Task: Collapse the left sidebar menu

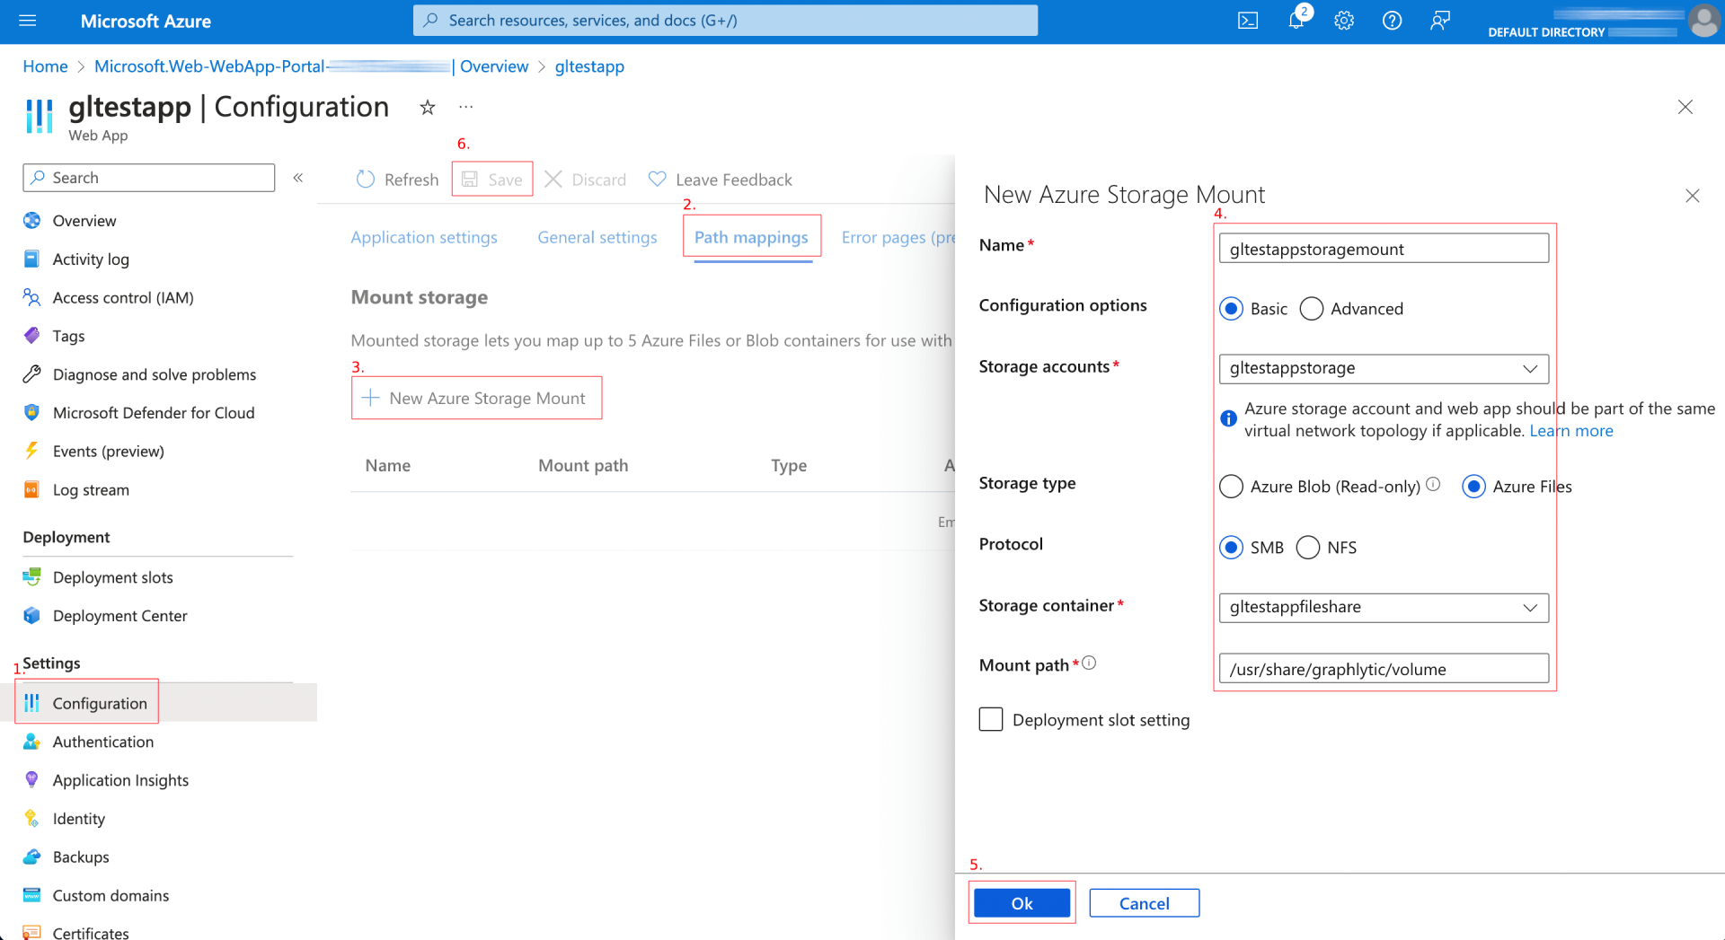Action: coord(298,178)
